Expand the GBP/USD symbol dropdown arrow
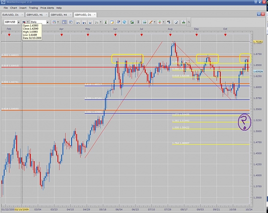The height and width of the screenshot is (213, 268). tap(18, 22)
